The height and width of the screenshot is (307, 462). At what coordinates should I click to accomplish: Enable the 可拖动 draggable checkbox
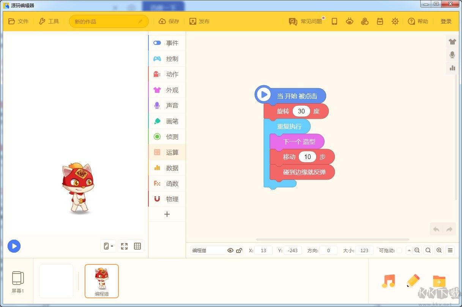click(x=399, y=250)
